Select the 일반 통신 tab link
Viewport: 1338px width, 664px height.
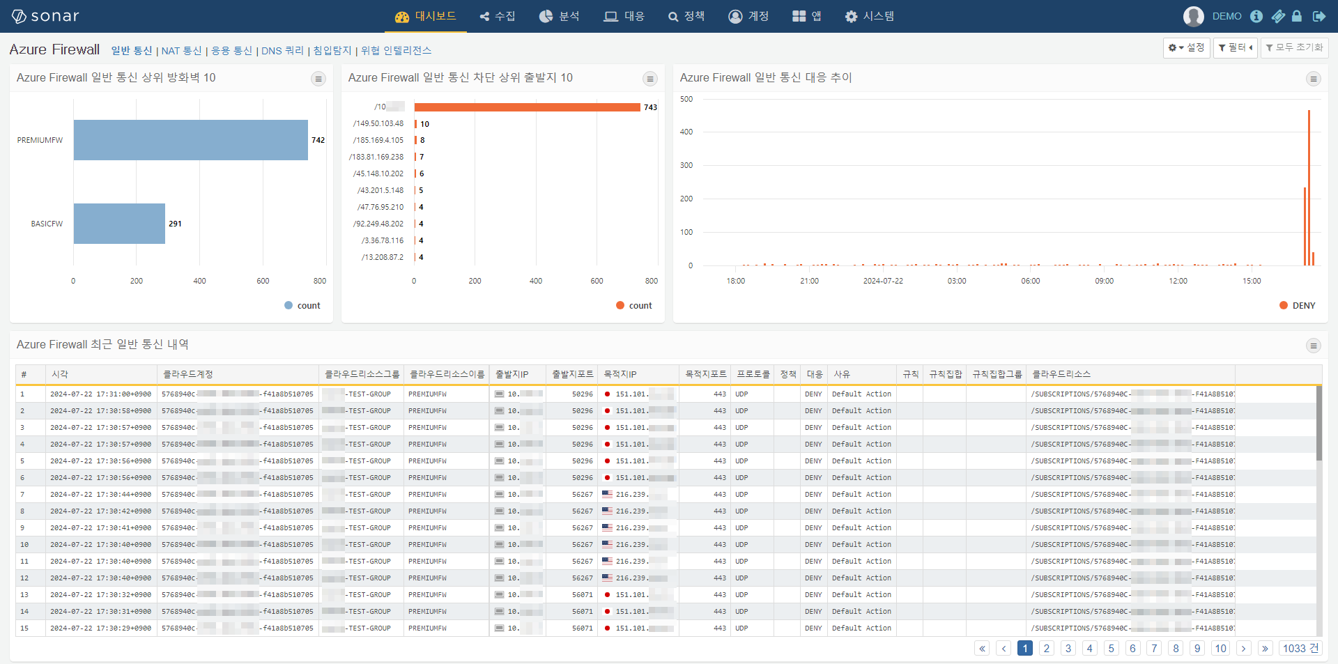pos(132,50)
